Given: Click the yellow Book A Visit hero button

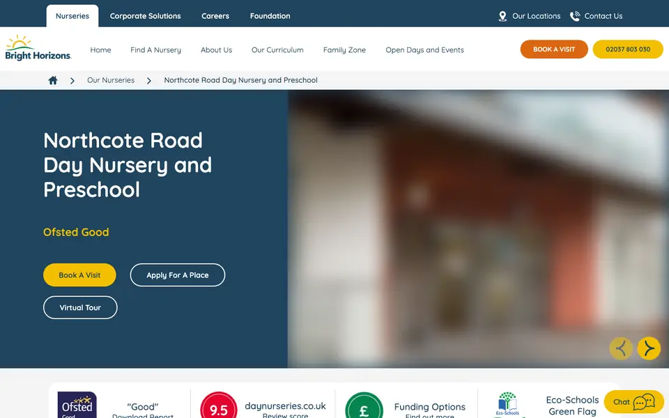Looking at the screenshot, I should click(79, 275).
